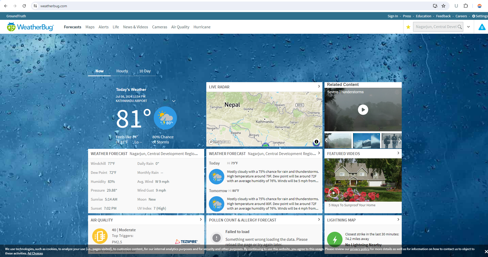Click the Sign In link
This screenshot has height=257, width=488.
tap(392, 16)
